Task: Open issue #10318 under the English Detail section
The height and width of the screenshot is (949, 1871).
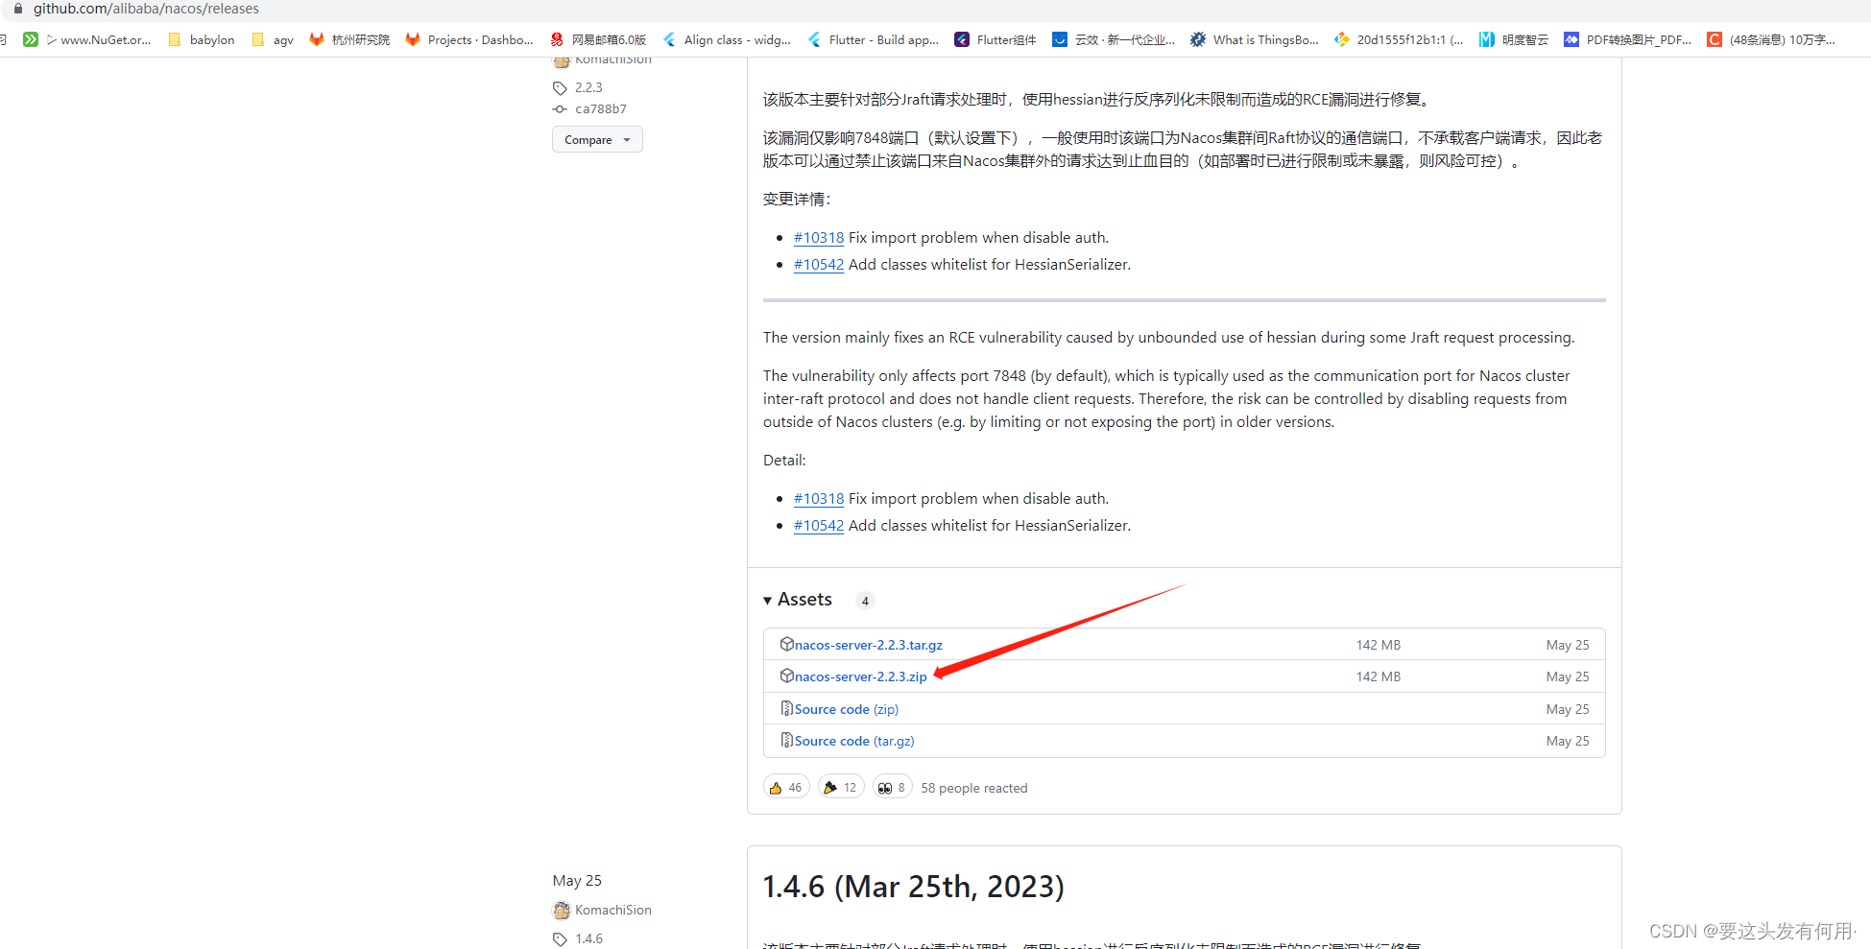Action: (x=819, y=499)
